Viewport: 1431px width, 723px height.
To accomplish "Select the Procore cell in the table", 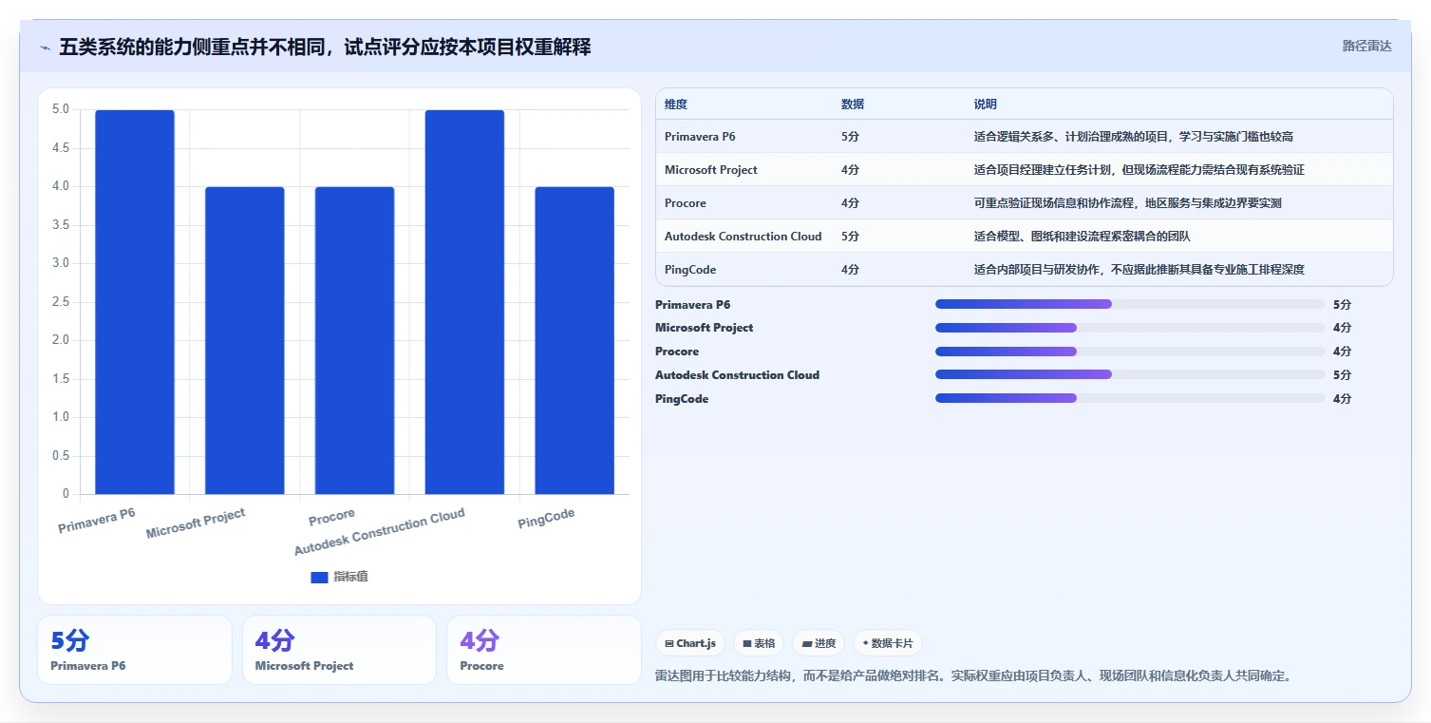I will (686, 203).
